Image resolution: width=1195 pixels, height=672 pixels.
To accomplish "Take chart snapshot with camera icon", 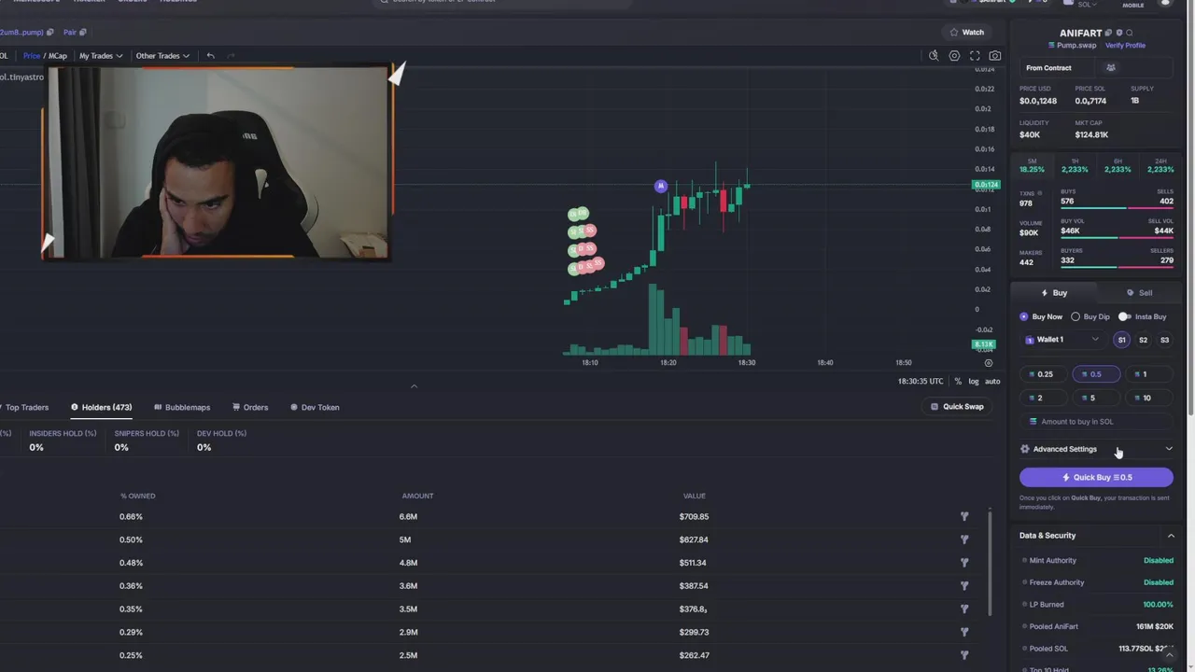I will [x=995, y=56].
